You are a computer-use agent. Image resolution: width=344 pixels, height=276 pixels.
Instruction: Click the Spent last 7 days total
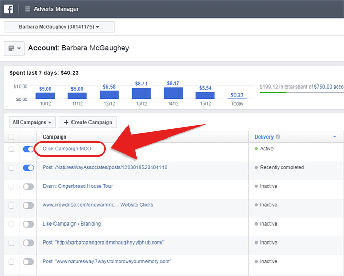tap(44, 73)
